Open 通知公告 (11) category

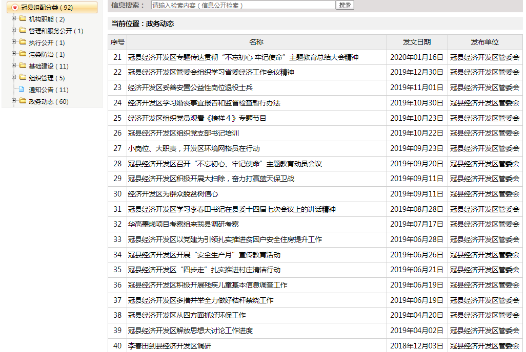[x=49, y=90]
